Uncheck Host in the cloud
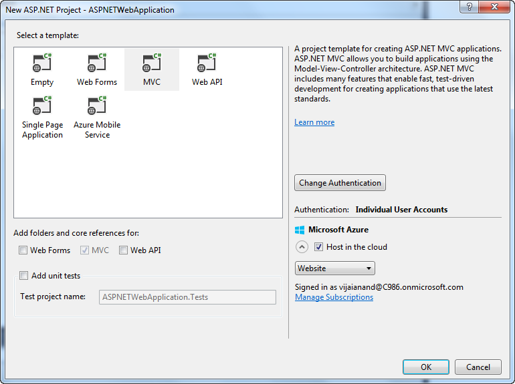The width and height of the screenshot is (515, 384). [318, 247]
